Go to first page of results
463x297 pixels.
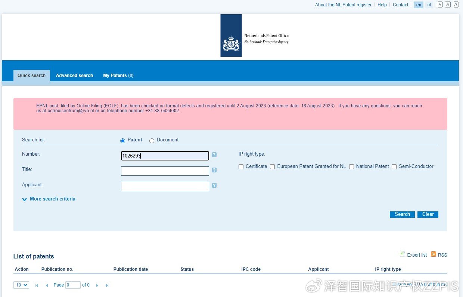pos(37,285)
